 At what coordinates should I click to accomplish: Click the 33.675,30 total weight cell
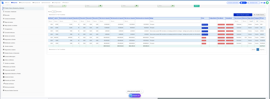tap(263, 46)
